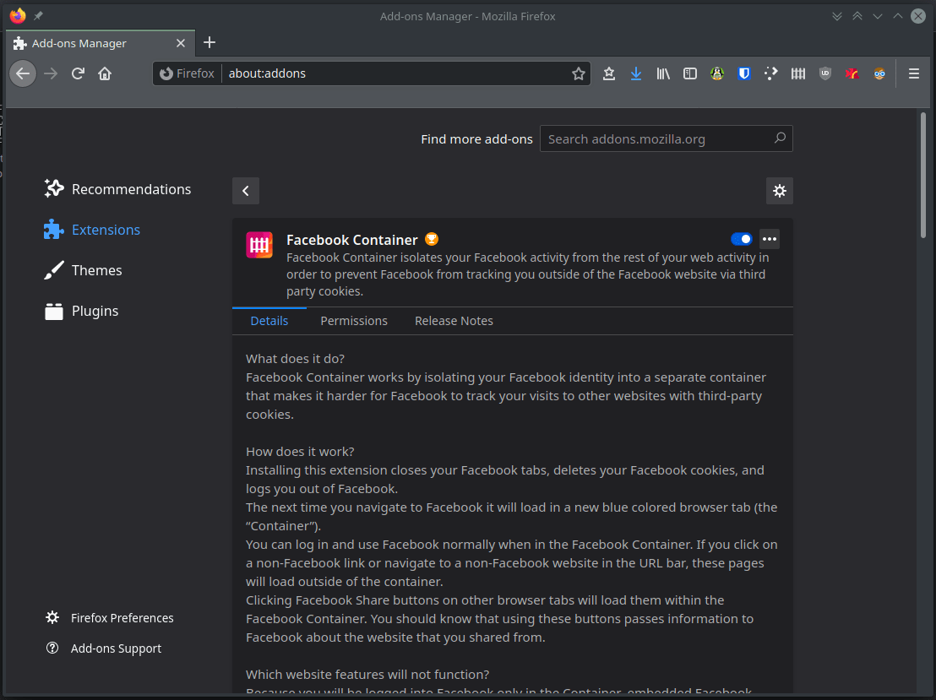Go back one page with browser Back button
The width and height of the screenshot is (936, 700).
24,74
